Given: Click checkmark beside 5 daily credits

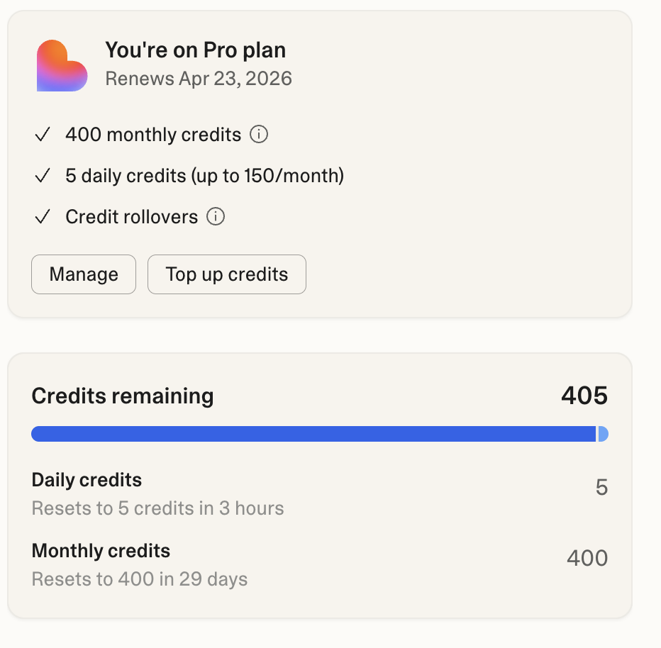Looking at the screenshot, I should tap(43, 176).
